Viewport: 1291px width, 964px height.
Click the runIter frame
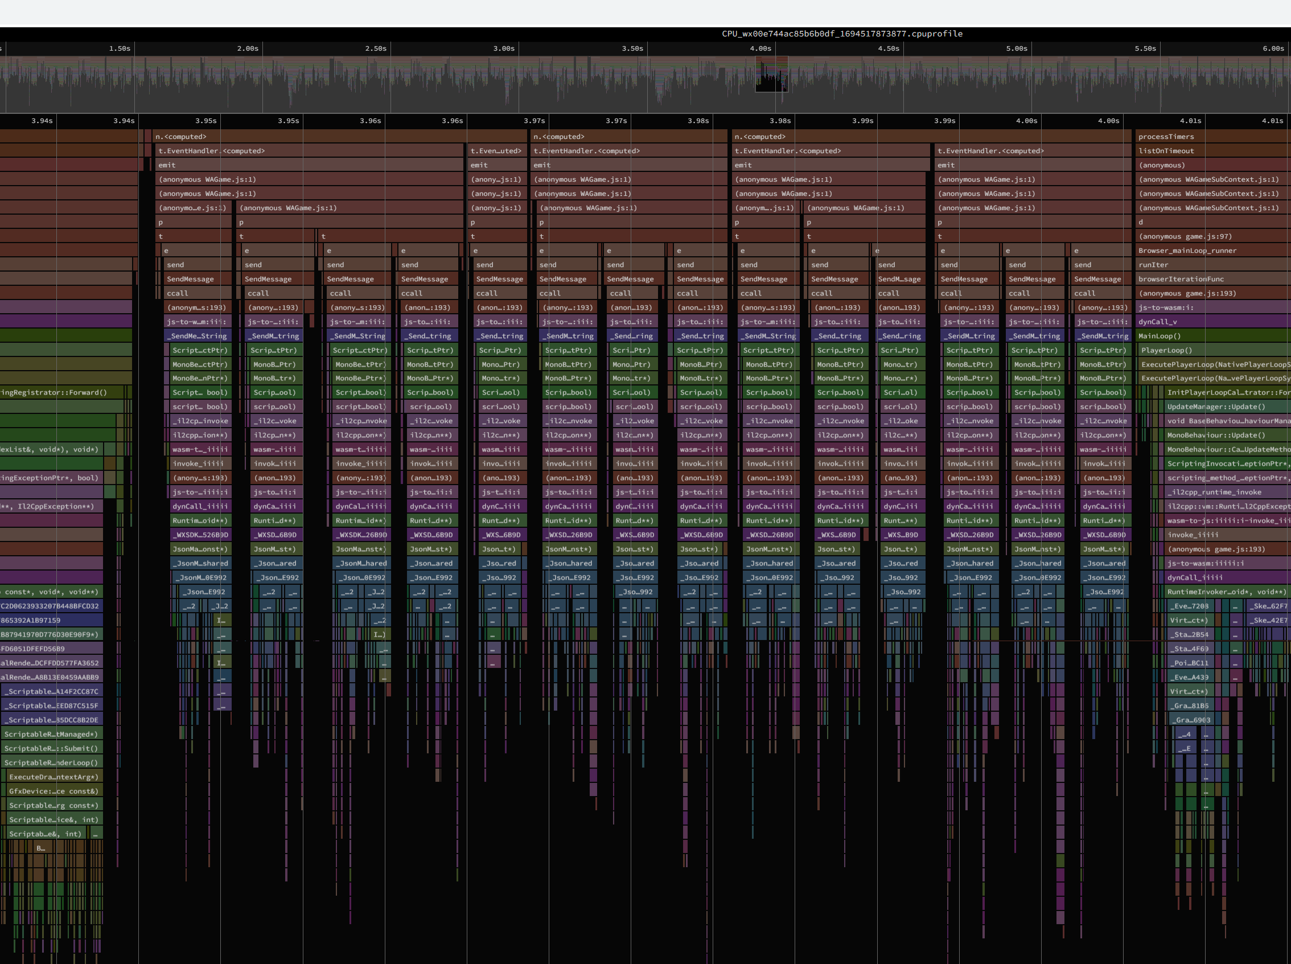click(x=1153, y=265)
